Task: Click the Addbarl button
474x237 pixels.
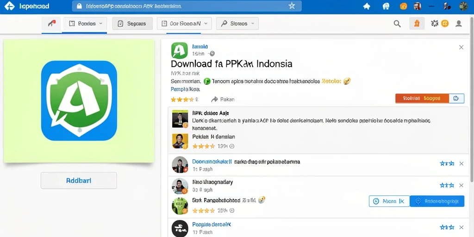Action: click(79, 181)
